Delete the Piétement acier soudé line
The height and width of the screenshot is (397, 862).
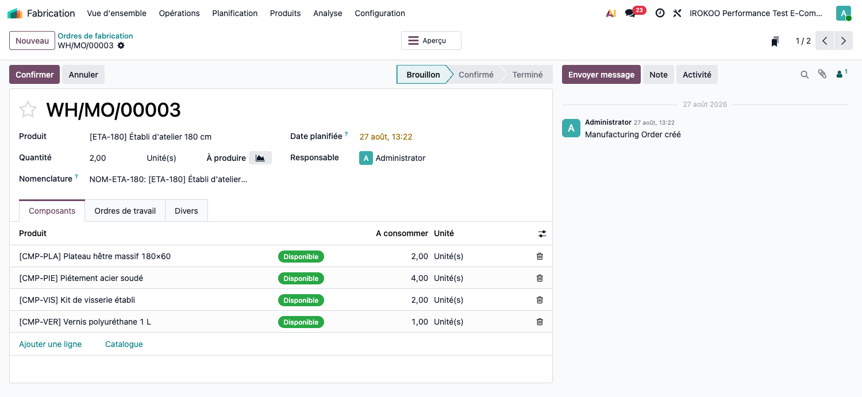pos(540,278)
